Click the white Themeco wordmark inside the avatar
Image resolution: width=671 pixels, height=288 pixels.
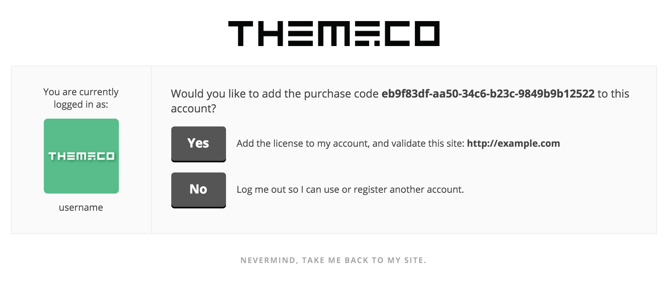pyautogui.click(x=81, y=156)
